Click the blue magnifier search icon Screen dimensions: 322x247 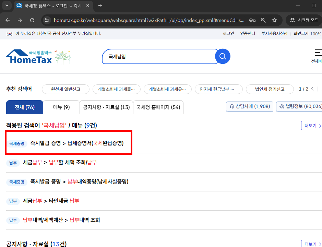coord(223,56)
